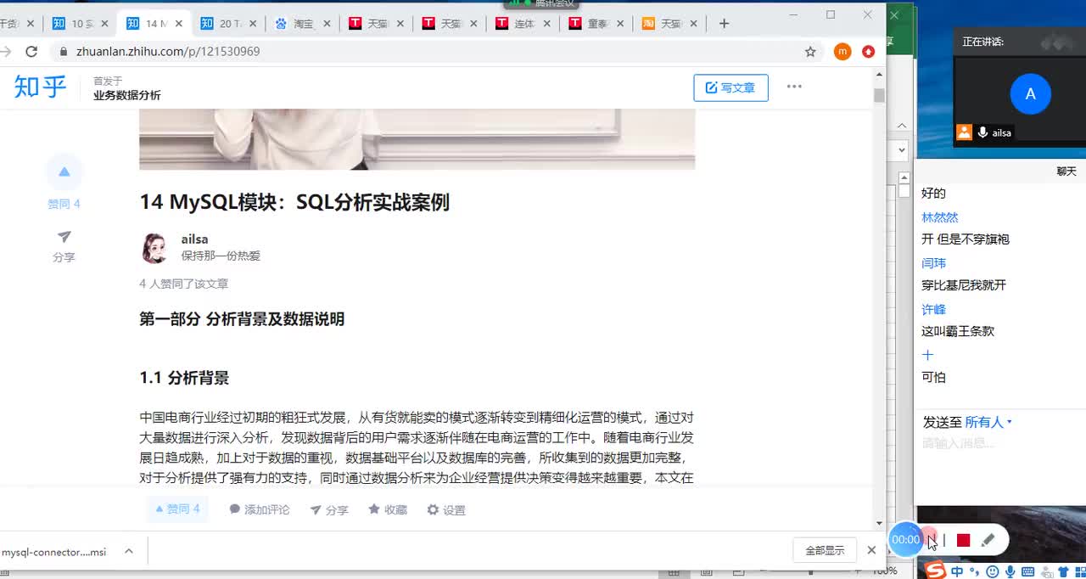Close the downloads bar
Screen dimensions: 1086x579
[871, 550]
